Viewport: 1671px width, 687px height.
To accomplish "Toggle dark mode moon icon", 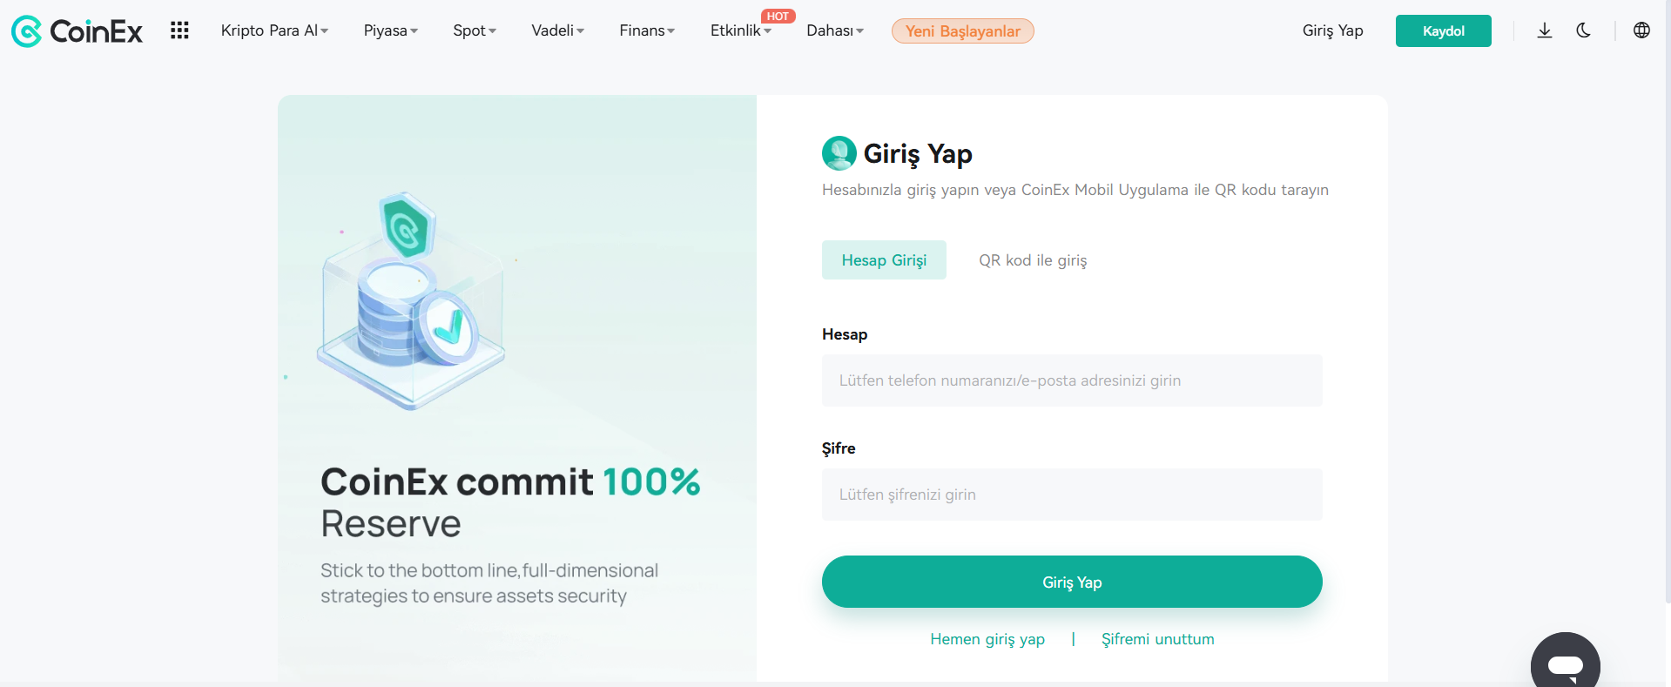I will point(1584,30).
